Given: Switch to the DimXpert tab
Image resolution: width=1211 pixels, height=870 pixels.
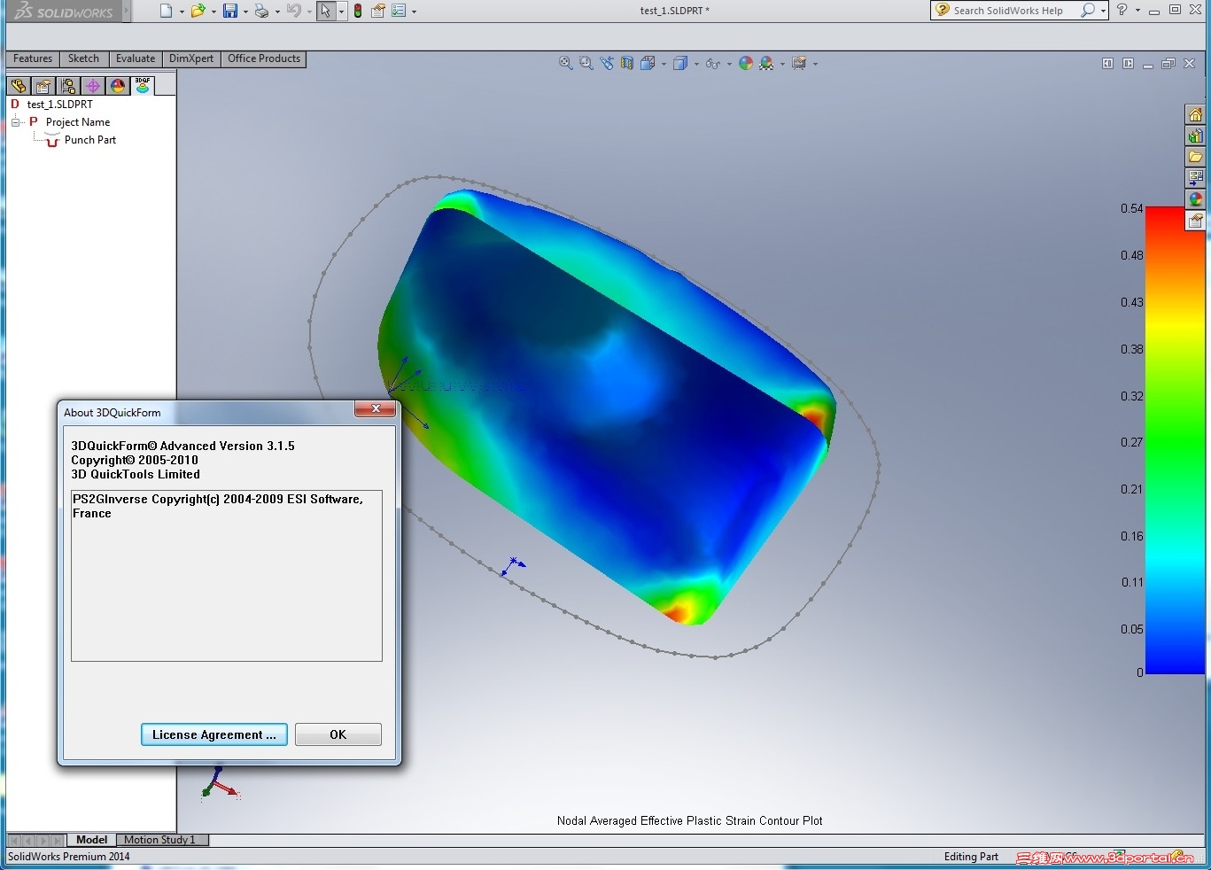Looking at the screenshot, I should coord(191,58).
